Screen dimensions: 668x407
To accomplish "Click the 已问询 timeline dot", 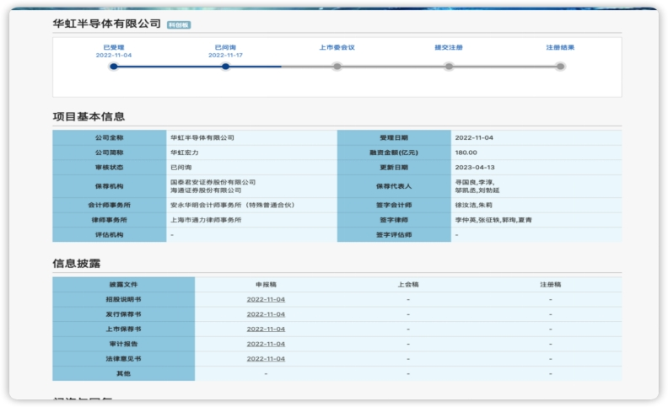I will pyautogui.click(x=225, y=67).
